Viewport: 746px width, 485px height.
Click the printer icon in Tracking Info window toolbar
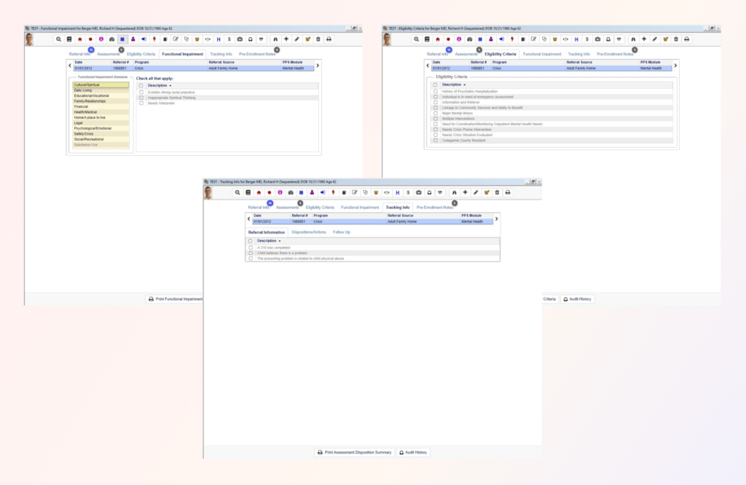508,192
